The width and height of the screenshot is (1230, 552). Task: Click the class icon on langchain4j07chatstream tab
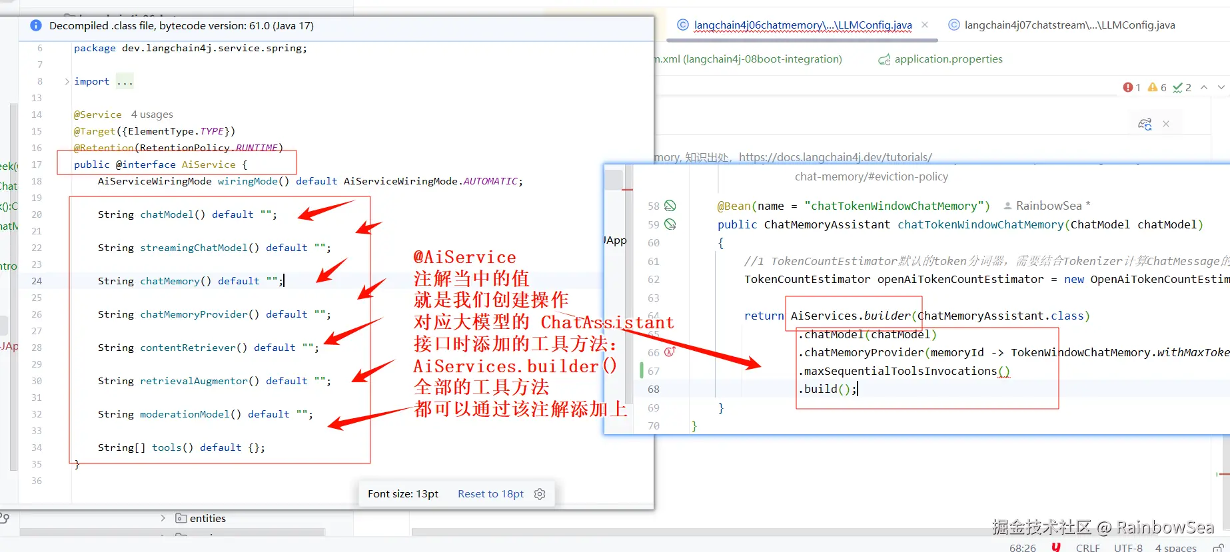[954, 25]
